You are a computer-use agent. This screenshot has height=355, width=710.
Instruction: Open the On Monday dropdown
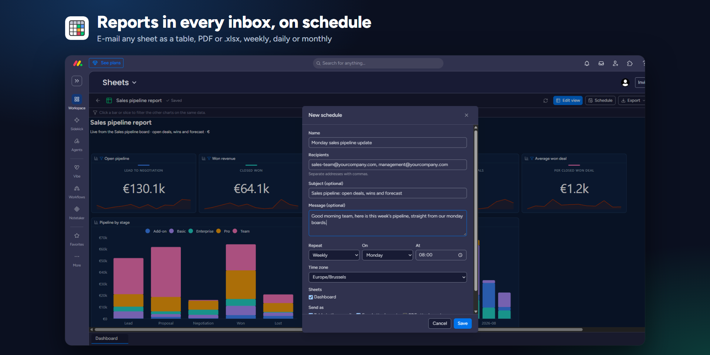388,255
